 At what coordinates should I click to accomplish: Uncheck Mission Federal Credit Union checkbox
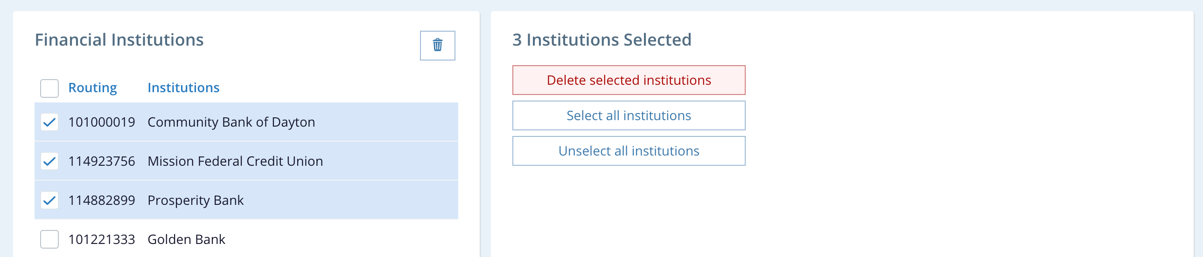point(49,161)
